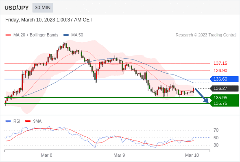The image size is (240, 162).
Task: Click the MA 20 + Bollinger Bands legend swatch
Action: click(8, 35)
